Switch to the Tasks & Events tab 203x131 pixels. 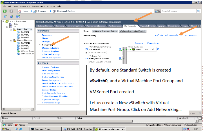tap(148, 26)
